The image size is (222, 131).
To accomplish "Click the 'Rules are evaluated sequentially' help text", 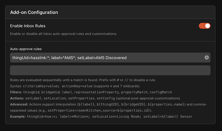I will (x=83, y=80).
